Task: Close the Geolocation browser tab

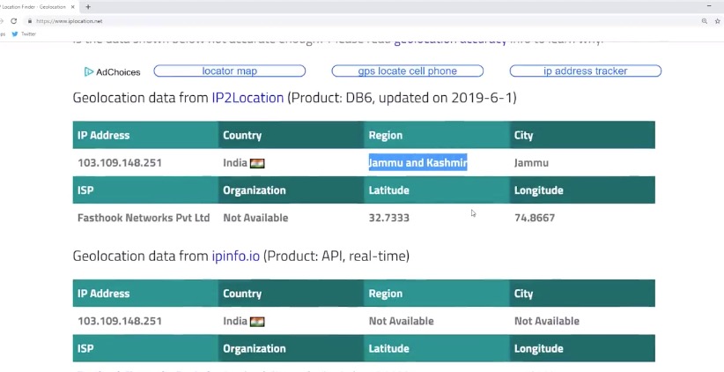Action: tap(75, 6)
